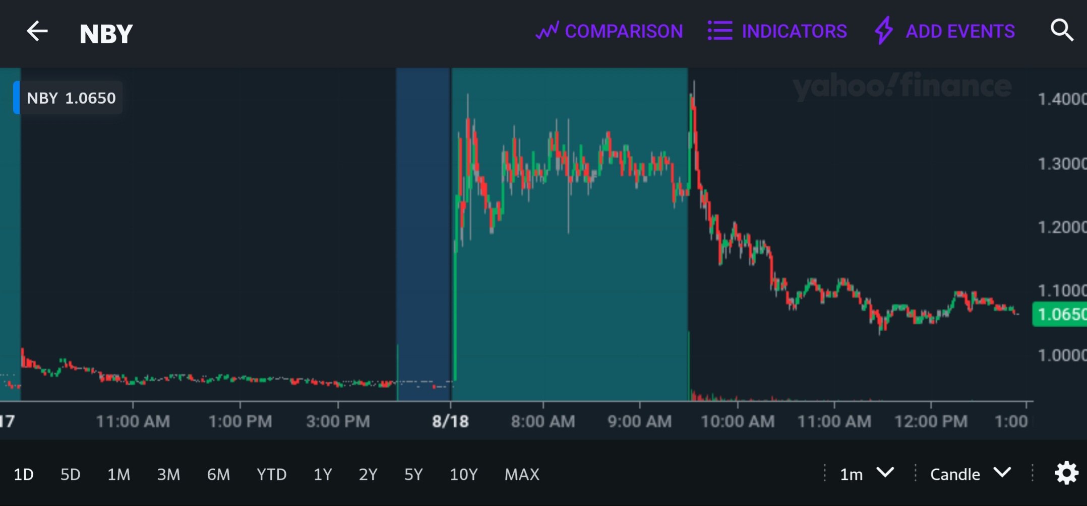Viewport: 1087px width, 506px height.
Task: Select the 1Y range
Action: click(323, 474)
